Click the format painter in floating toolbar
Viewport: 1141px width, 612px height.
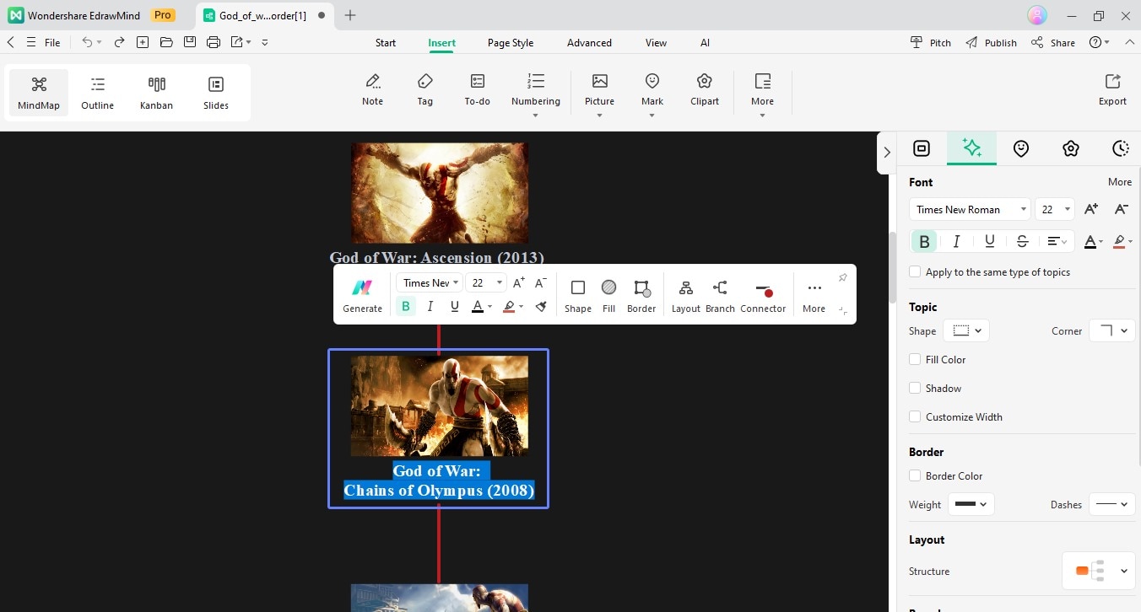(542, 307)
